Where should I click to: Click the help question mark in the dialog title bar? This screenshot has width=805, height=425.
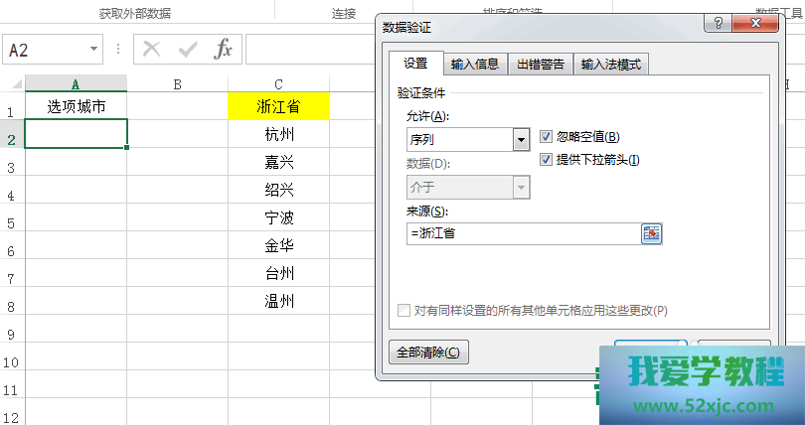pyautogui.click(x=714, y=23)
